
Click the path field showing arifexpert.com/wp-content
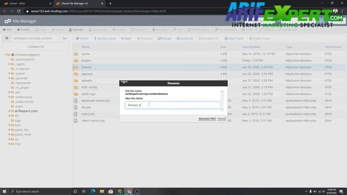pyautogui.click(x=35, y=38)
